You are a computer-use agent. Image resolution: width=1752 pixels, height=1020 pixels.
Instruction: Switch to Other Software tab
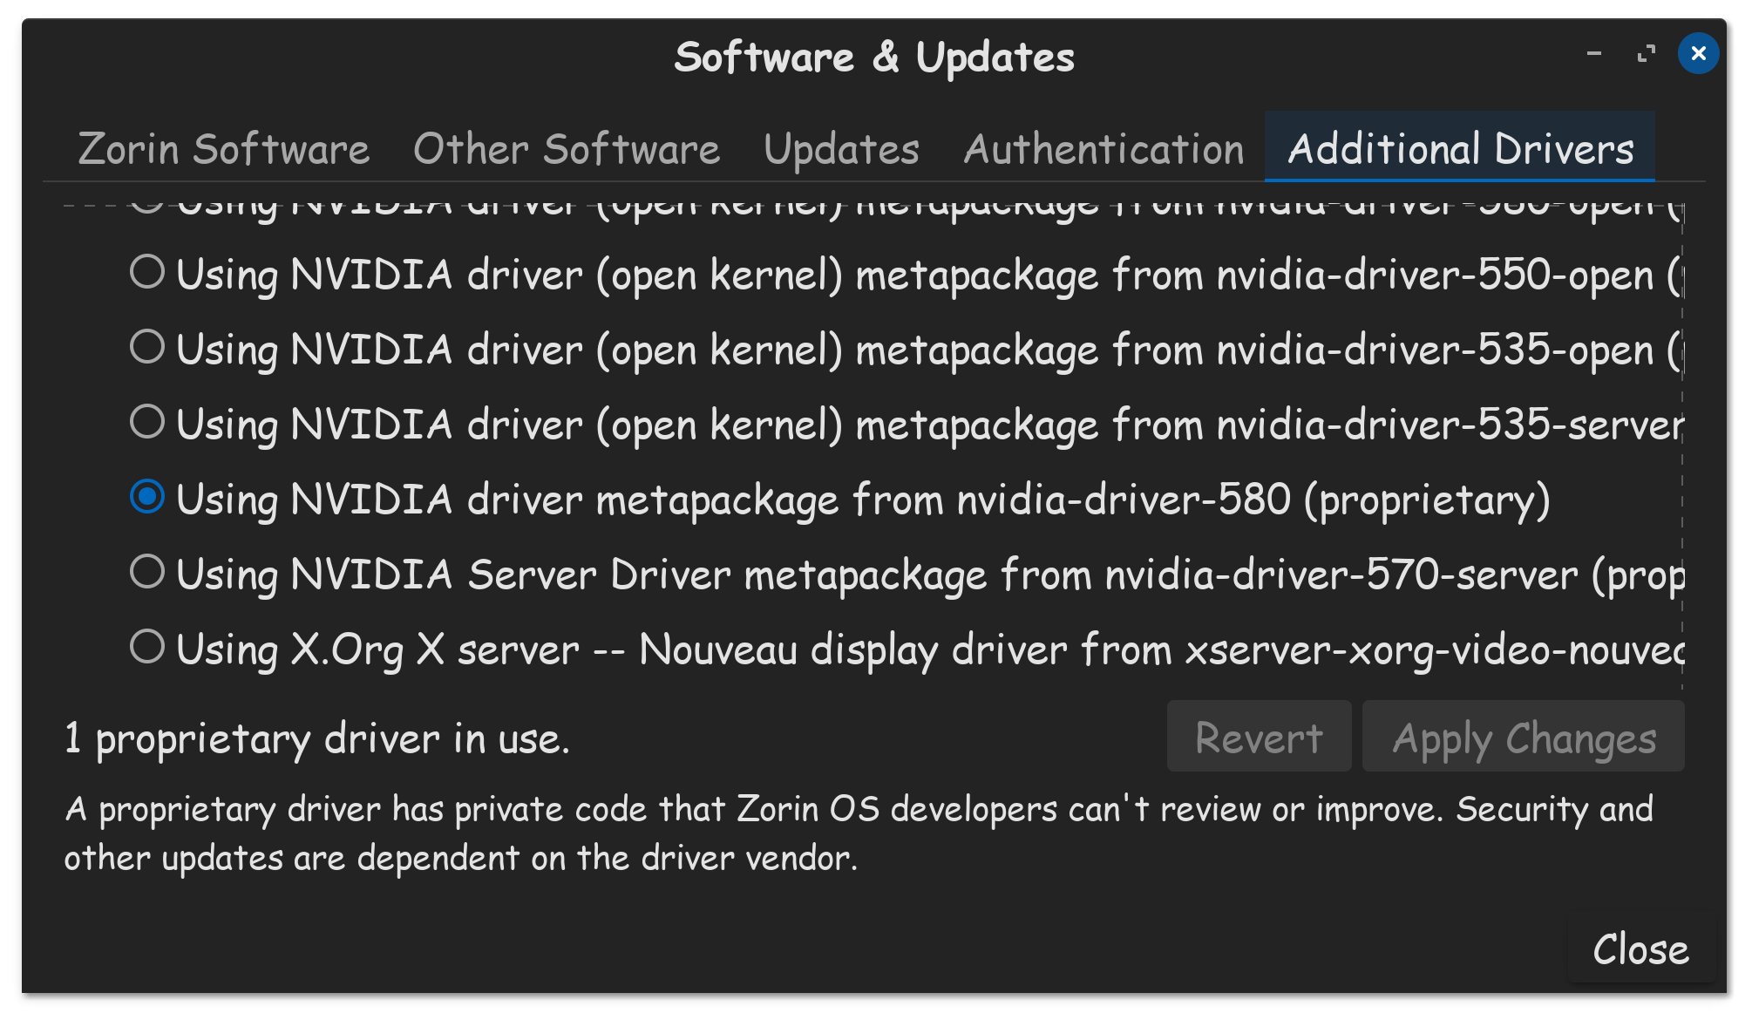click(x=567, y=149)
